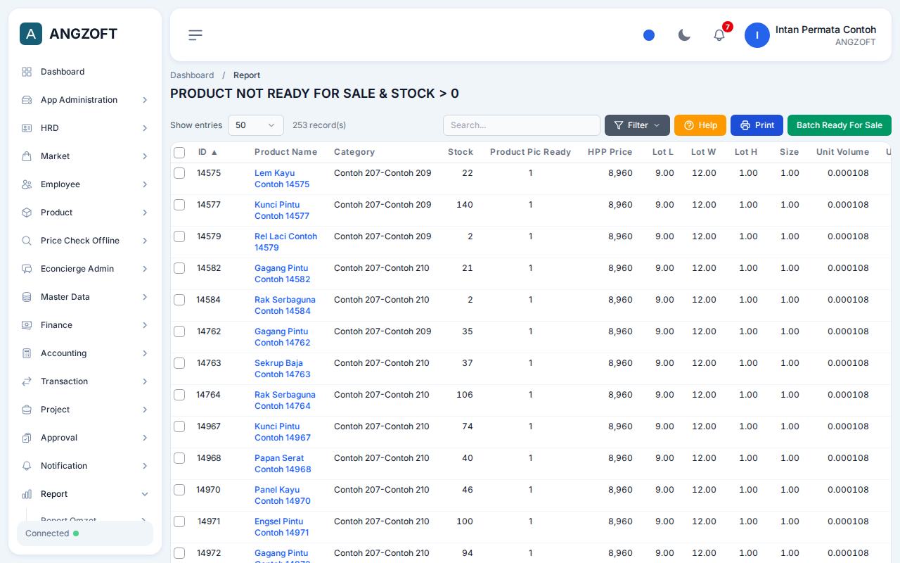Open the notifications bell icon

719,35
